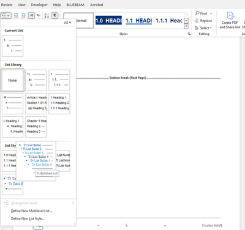Image resolution: width=245 pixels, height=230 pixels.
Task: Select left-to-right text direction icon
Action: (x=31, y=15)
